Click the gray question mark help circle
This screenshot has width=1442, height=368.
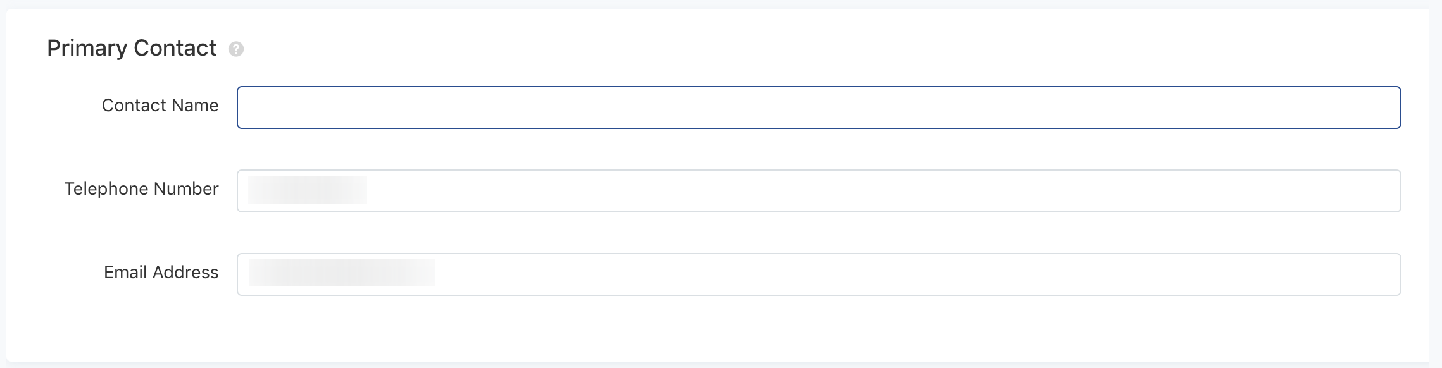point(236,49)
